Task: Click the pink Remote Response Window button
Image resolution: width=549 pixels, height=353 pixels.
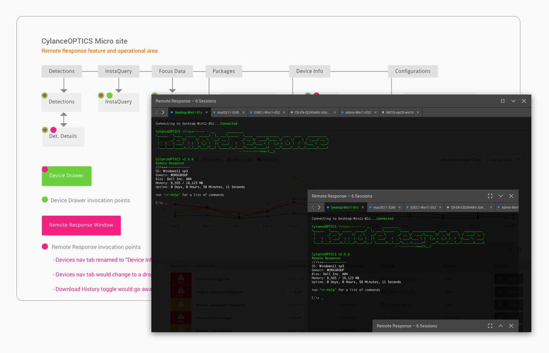Action: coord(81,225)
